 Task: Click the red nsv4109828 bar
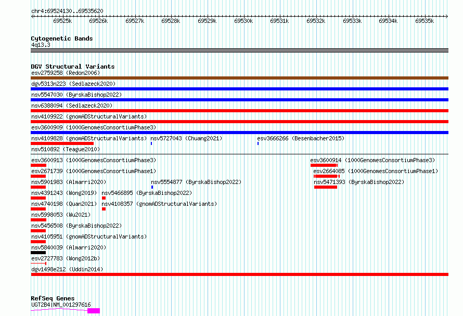coord(62,143)
